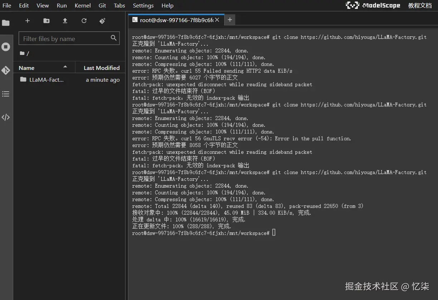This screenshot has height=300, width=438.
Task: Open the View menu
Action: (43, 5)
